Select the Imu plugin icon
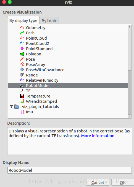This screenshot has height=187, width=134. (x=22, y=112)
